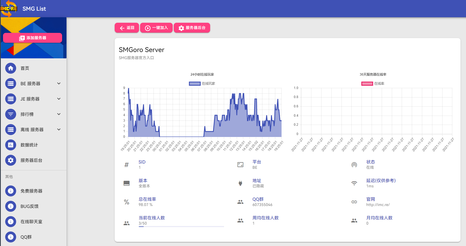The image size is (466, 246).
Task: Expand the BE 服务器 dropdown arrow
Action: coord(59,84)
